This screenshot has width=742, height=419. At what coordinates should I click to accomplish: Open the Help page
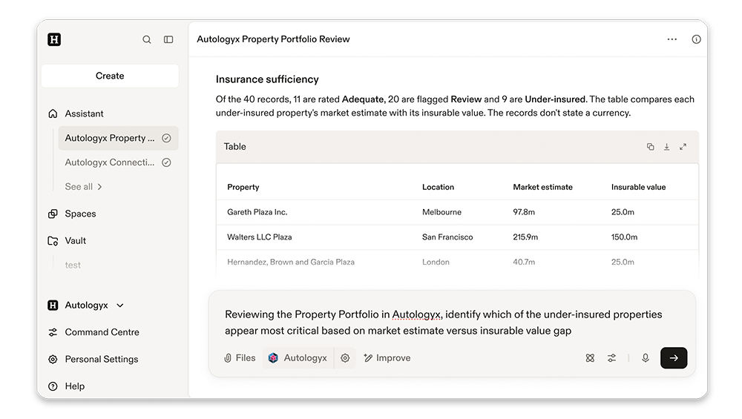pyautogui.click(x=75, y=386)
